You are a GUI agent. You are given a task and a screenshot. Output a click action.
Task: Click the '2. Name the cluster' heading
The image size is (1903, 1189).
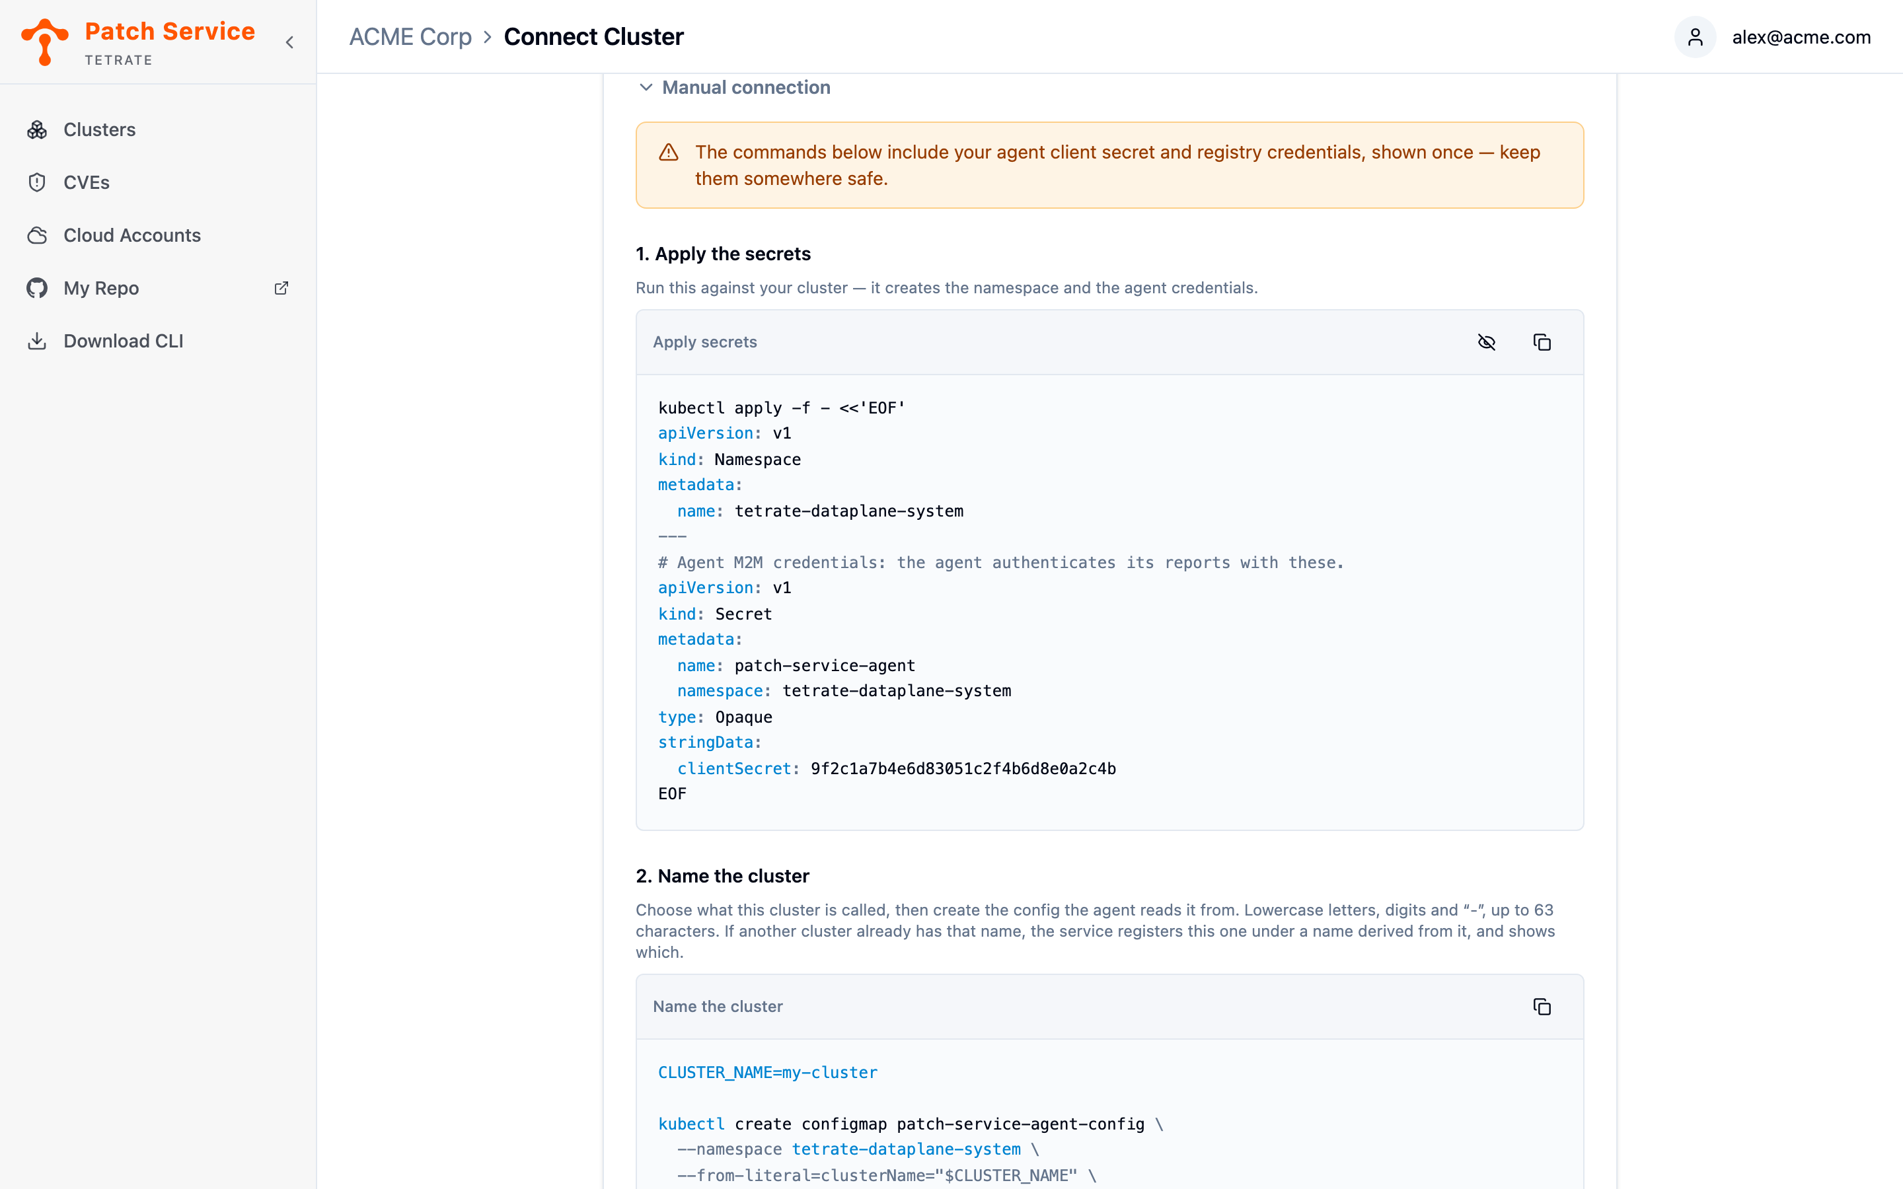click(722, 876)
